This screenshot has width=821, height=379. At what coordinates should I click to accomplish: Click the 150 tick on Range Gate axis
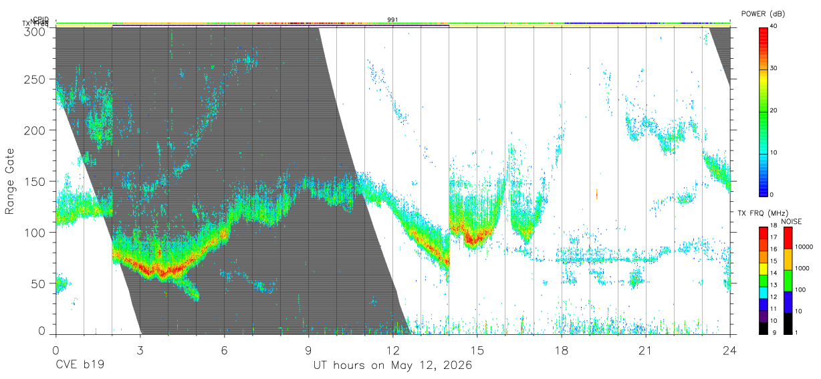[36, 181]
